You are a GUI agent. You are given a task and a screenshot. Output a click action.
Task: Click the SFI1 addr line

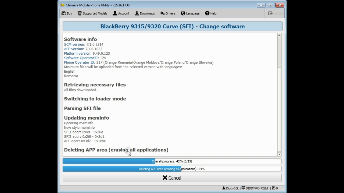tap(84, 132)
